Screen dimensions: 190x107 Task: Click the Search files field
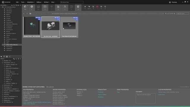point(72,2)
